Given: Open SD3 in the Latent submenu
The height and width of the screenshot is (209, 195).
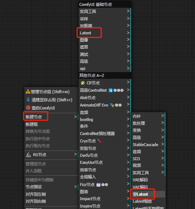Looking at the screenshot, I should click(x=148, y=159).
